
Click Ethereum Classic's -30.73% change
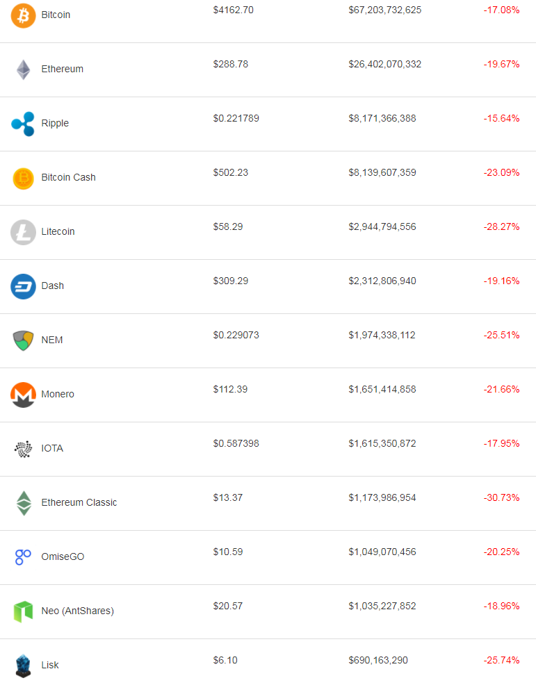(x=501, y=497)
